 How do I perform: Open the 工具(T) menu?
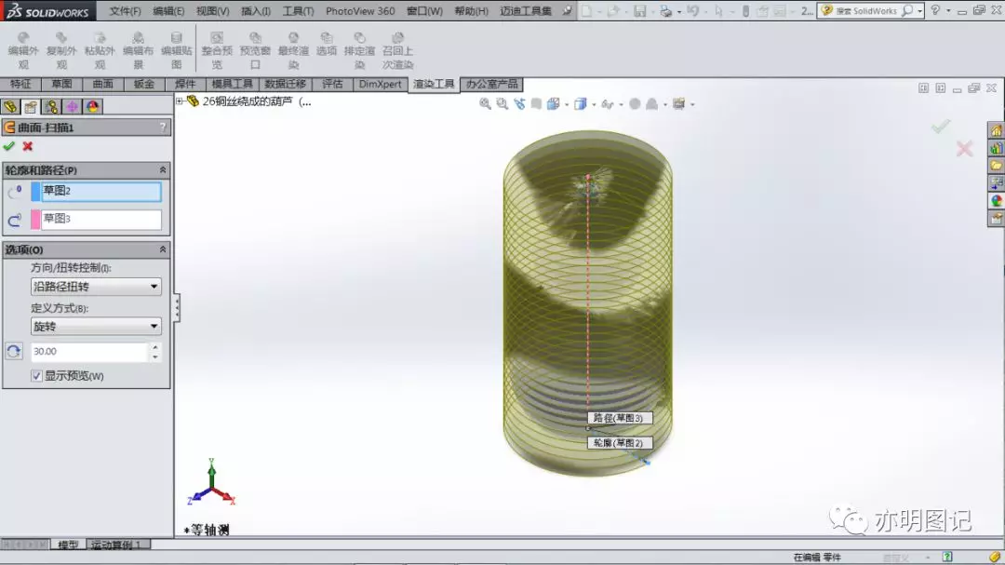tap(298, 11)
